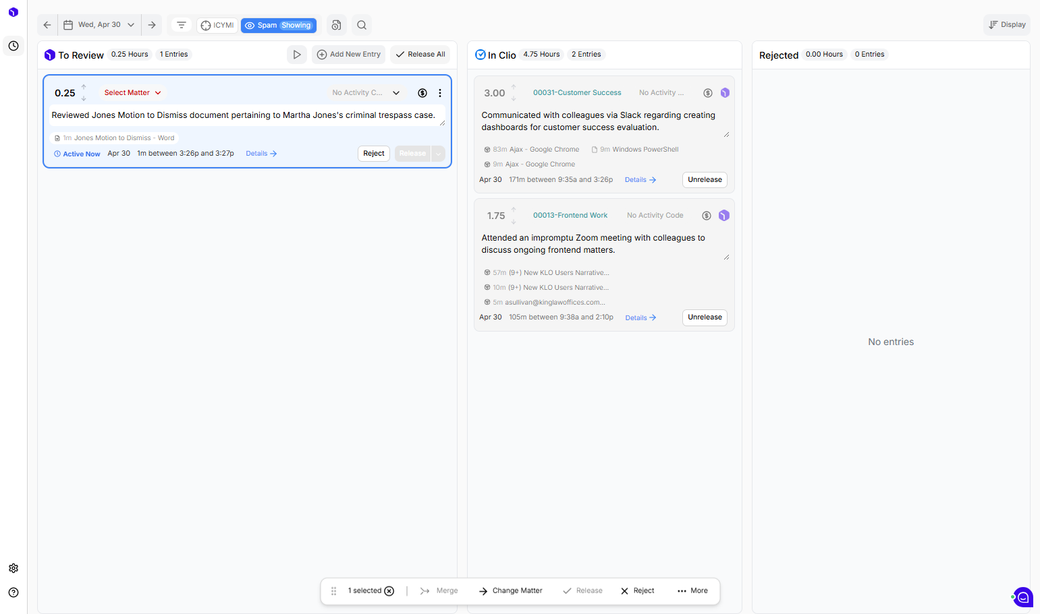This screenshot has height=614, width=1040.
Task: Click the sync documents icon beside Spam
Action: [336, 25]
